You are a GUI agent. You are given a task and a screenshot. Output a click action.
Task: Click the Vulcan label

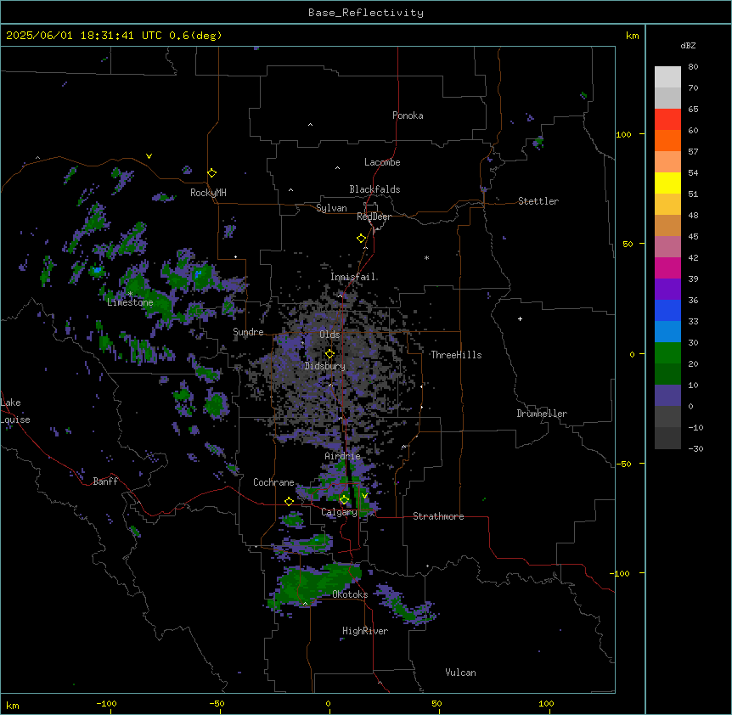tap(461, 673)
